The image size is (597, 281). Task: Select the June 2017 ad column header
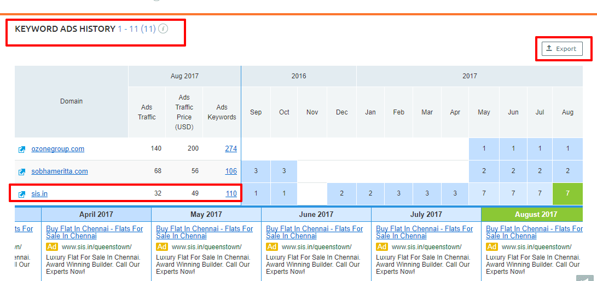tap(316, 215)
